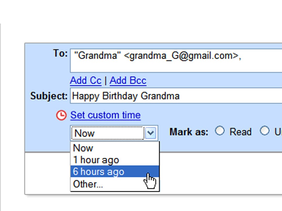Pick the Other... option in the list
The width and height of the screenshot is (282, 211).
[x=115, y=184]
